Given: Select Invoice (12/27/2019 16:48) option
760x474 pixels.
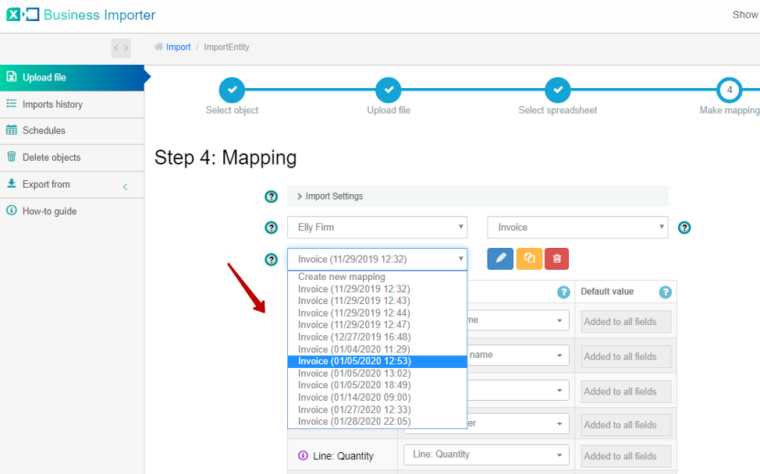Looking at the screenshot, I should click(377, 337).
